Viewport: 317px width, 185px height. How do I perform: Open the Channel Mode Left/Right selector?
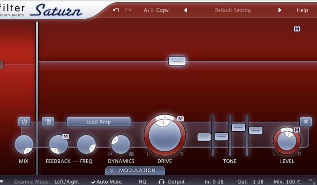[67, 182]
